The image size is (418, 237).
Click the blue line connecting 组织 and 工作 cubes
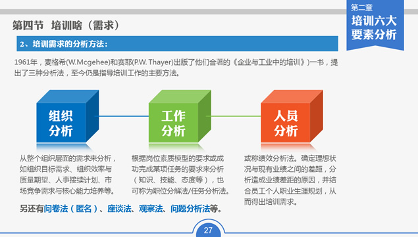pos(123,116)
